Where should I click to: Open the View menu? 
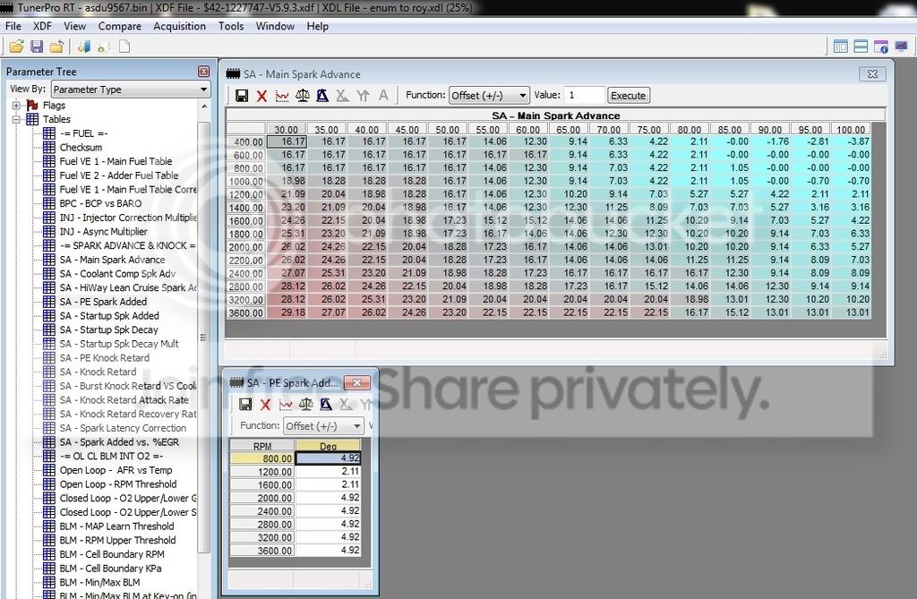pyautogui.click(x=74, y=26)
